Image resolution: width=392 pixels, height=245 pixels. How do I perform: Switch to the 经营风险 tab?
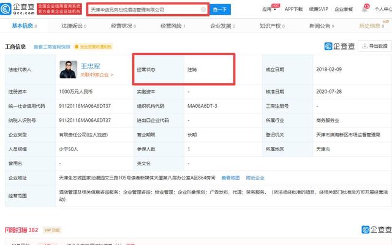coord(173,26)
